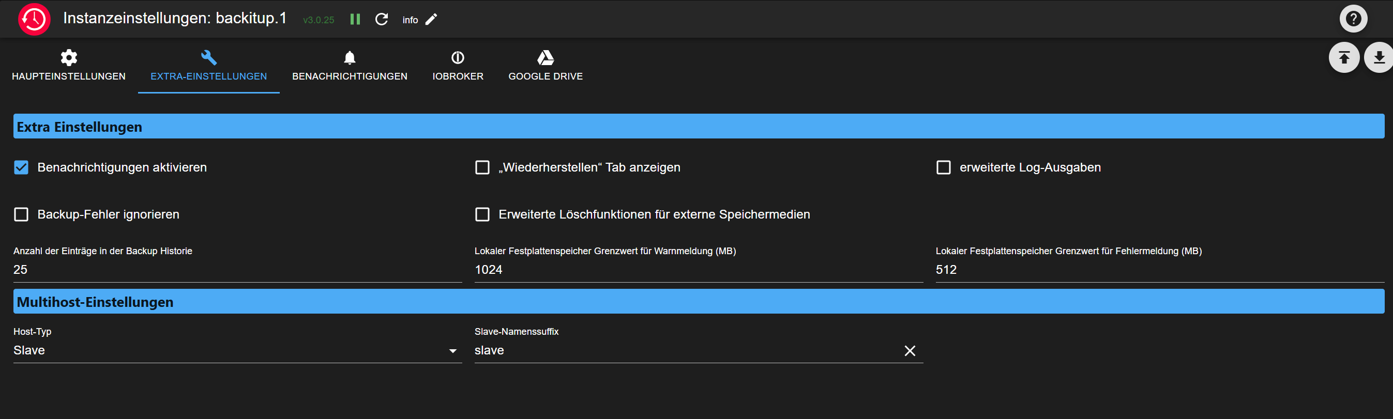Disable Benachrichtigungen aktivieren checkbox
This screenshot has width=1393, height=419.
pyautogui.click(x=21, y=167)
